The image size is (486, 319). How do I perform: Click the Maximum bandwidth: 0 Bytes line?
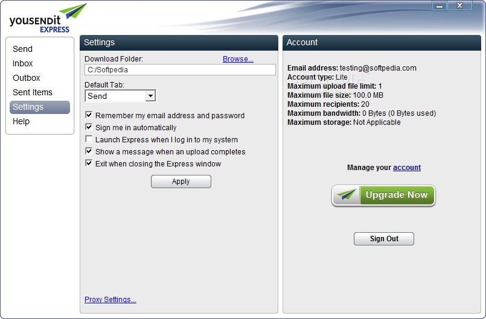pyautogui.click(x=362, y=113)
